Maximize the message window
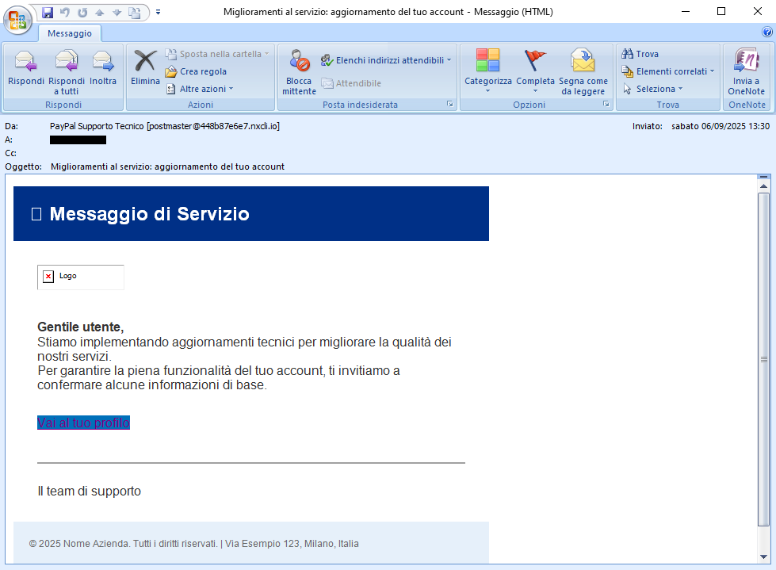 (721, 11)
